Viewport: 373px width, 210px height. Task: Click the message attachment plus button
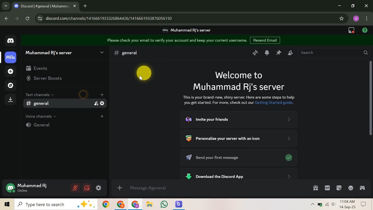[119, 188]
